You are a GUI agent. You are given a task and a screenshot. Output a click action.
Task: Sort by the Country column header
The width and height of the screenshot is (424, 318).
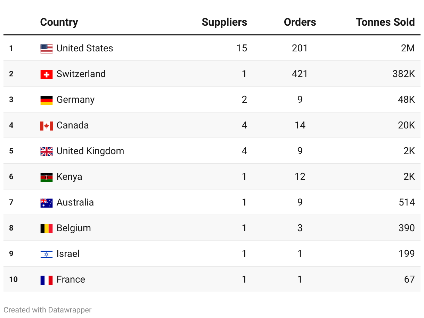tap(59, 22)
